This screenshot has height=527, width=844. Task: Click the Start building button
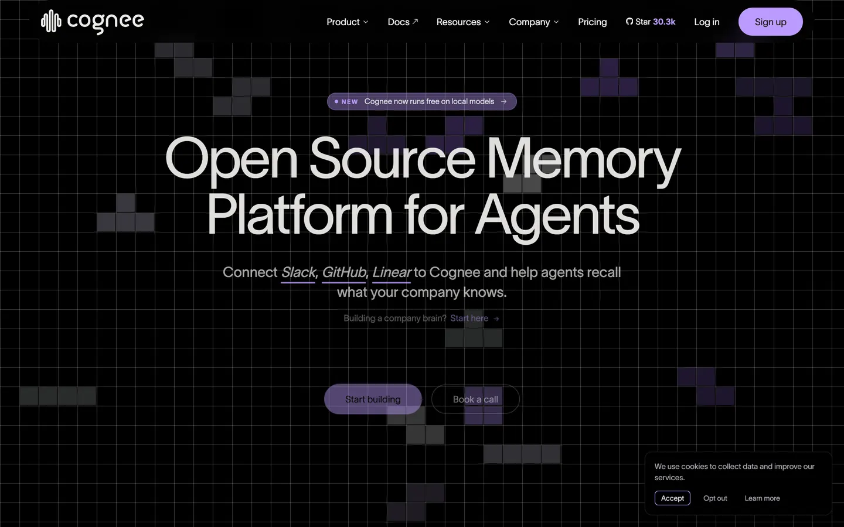pyautogui.click(x=373, y=399)
